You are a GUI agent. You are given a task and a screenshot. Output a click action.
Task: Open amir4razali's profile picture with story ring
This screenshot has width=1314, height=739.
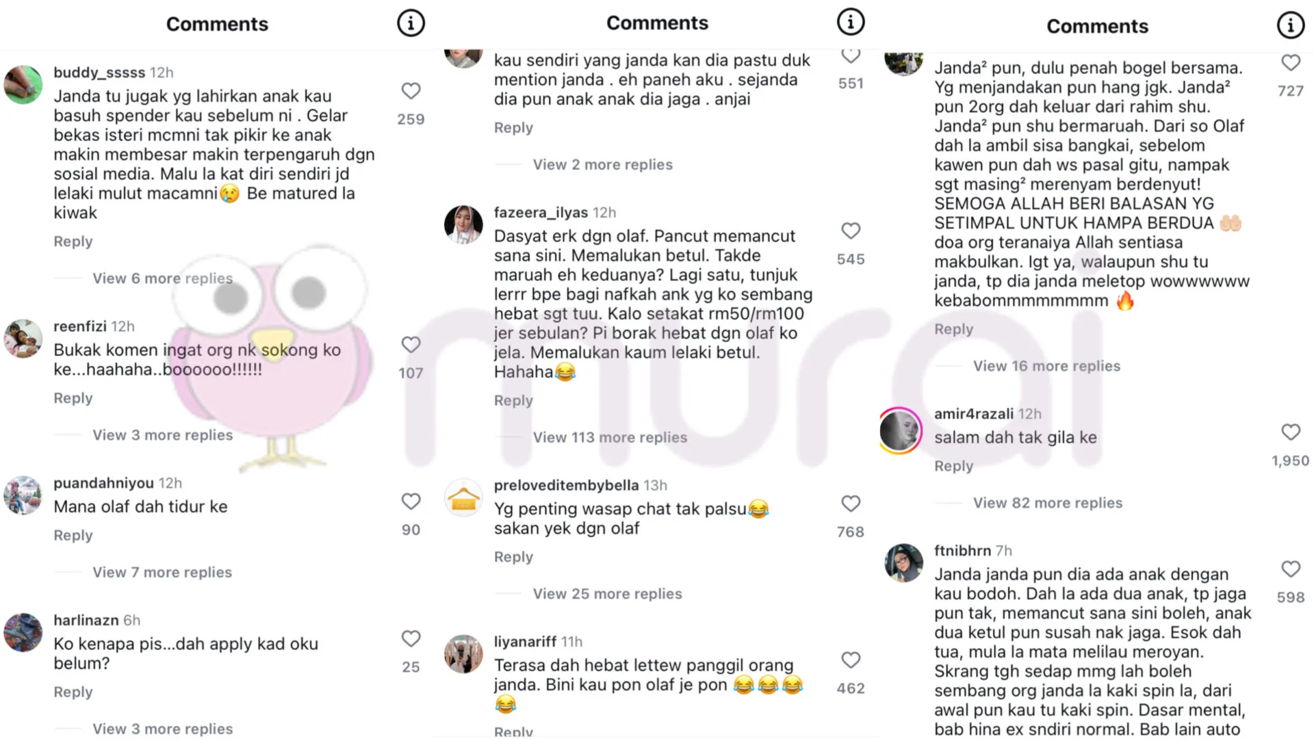click(901, 431)
